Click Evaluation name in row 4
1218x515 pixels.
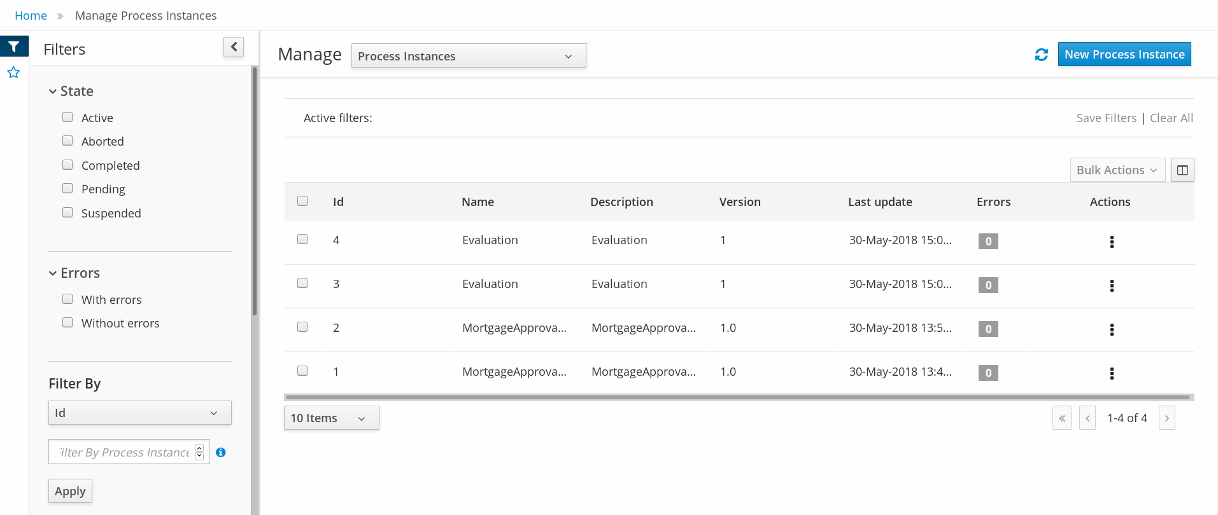490,240
